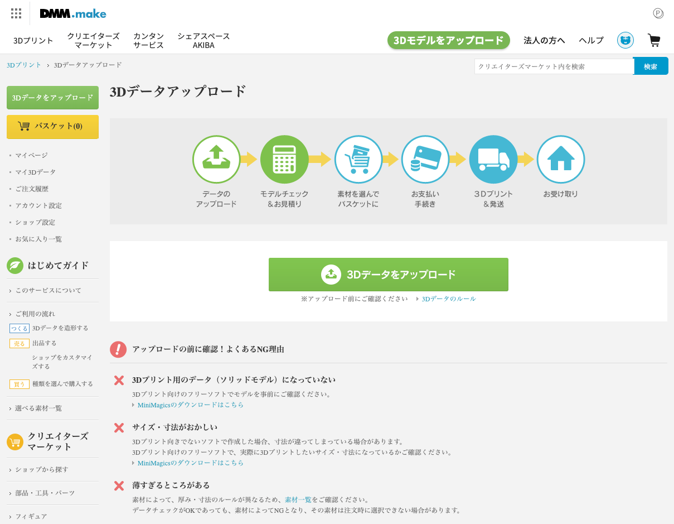Click the はじめてガイド heading
This screenshot has width=674, height=524.
pos(59,265)
